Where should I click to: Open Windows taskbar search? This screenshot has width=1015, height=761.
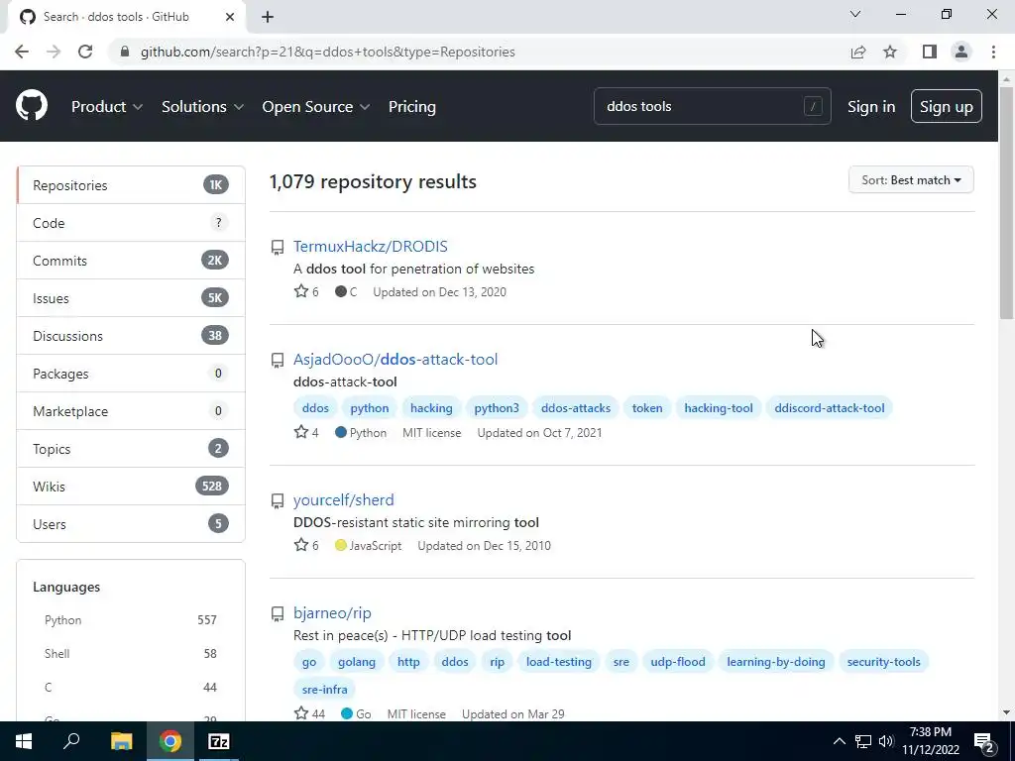tap(71, 741)
